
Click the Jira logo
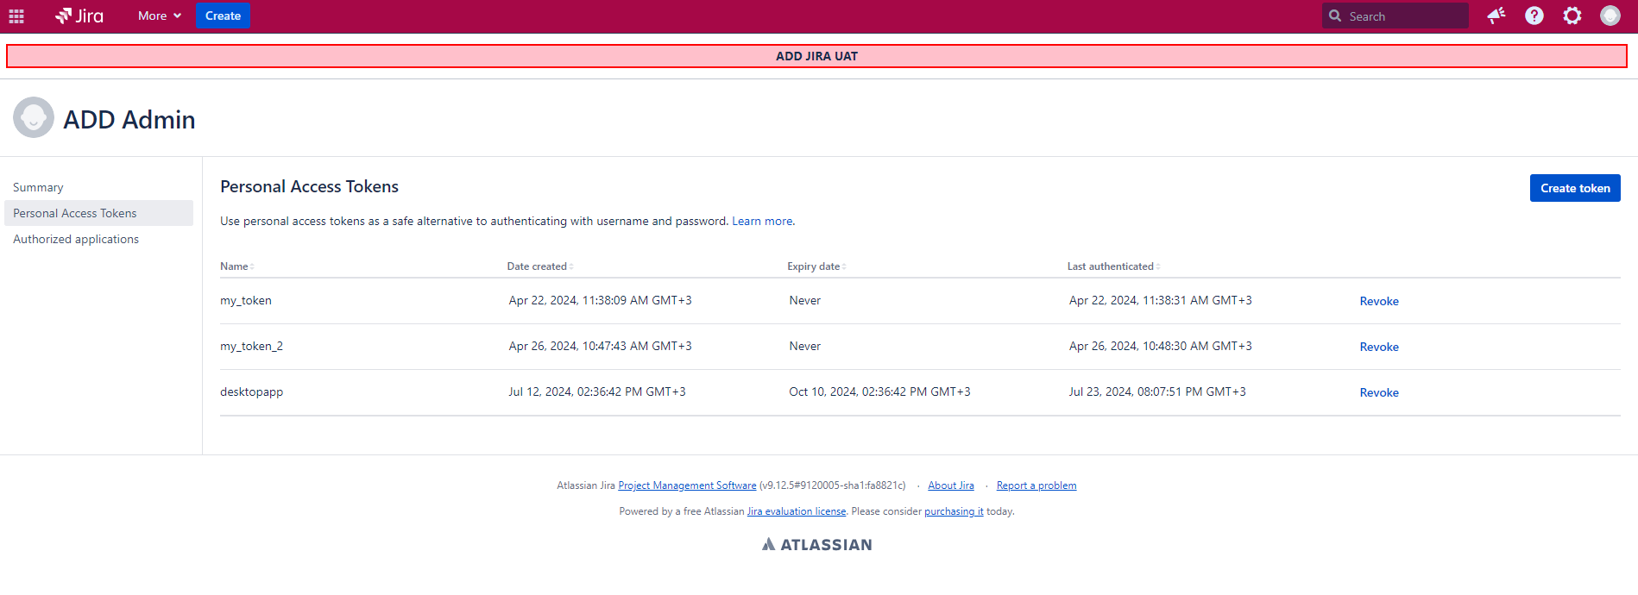tap(79, 16)
